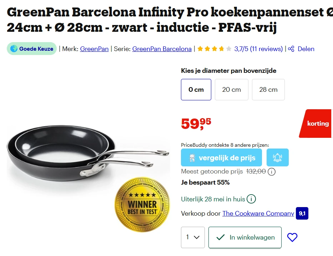Viewport: 333px width, 256px height.
Task: Click the GreenPan brand link
Action: point(94,49)
